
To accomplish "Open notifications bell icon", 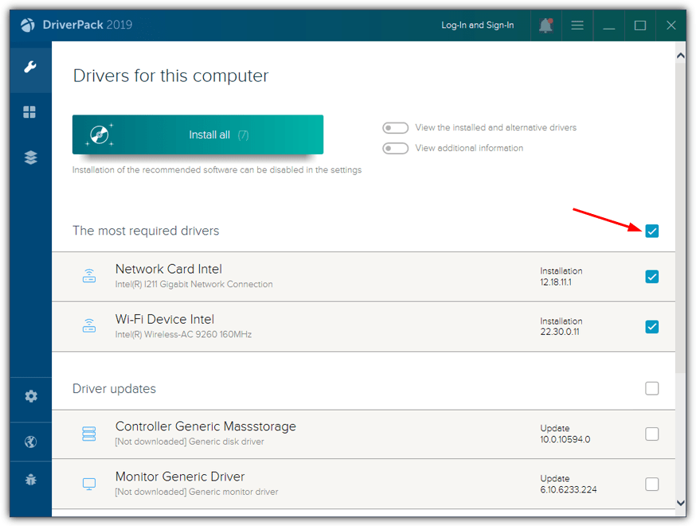I will coord(546,25).
